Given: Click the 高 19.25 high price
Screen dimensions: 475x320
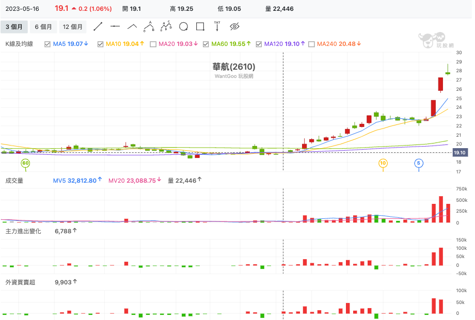Looking at the screenshot, I should [181, 9].
